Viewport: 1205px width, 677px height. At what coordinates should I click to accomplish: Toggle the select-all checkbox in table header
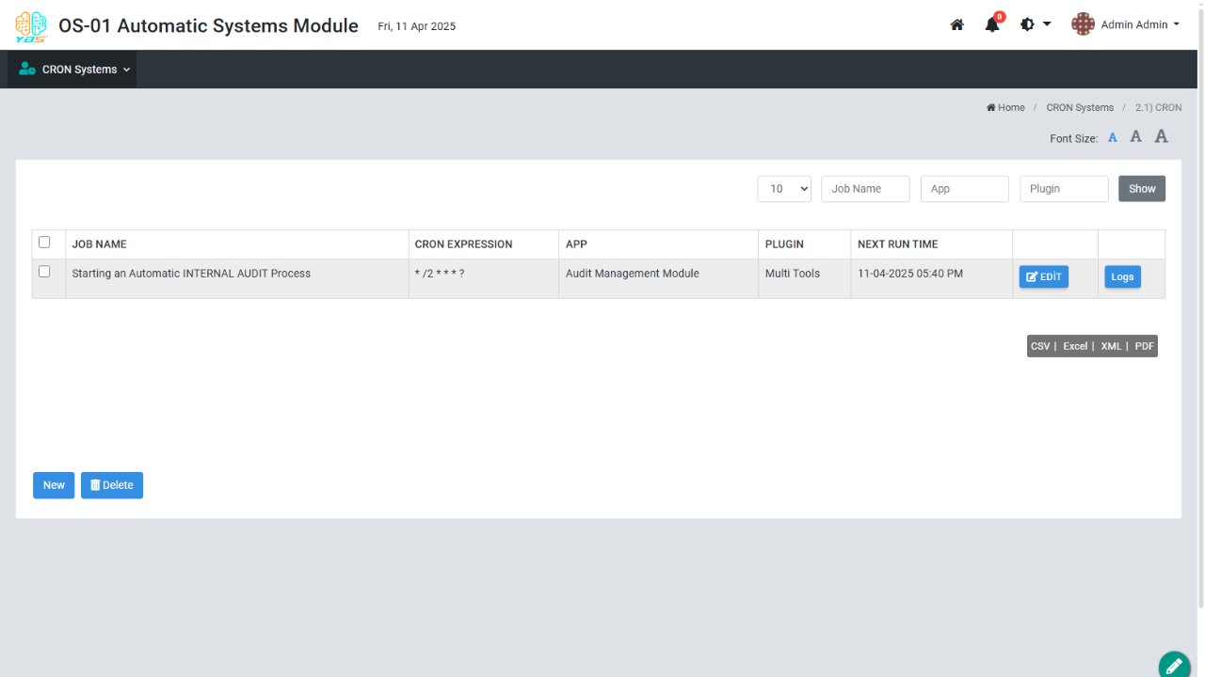coord(44,243)
